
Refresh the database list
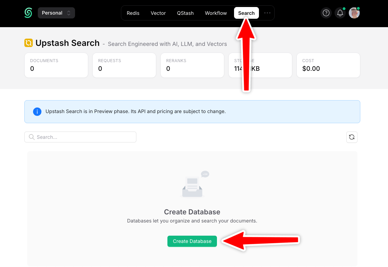352,137
